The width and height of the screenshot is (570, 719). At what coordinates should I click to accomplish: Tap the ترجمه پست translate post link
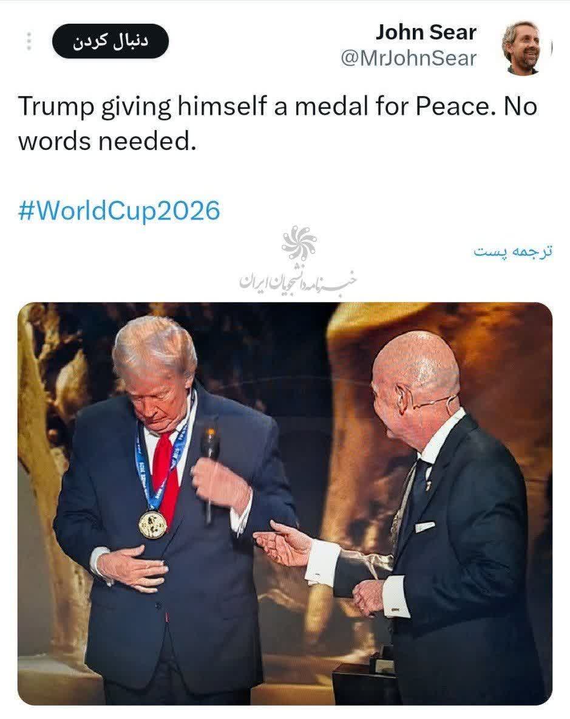(x=513, y=251)
